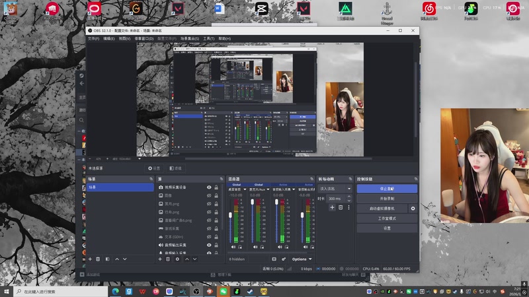The image size is (529, 297).
Task: Adjust transition duration 300 ms stepper
Action: click(x=350, y=198)
